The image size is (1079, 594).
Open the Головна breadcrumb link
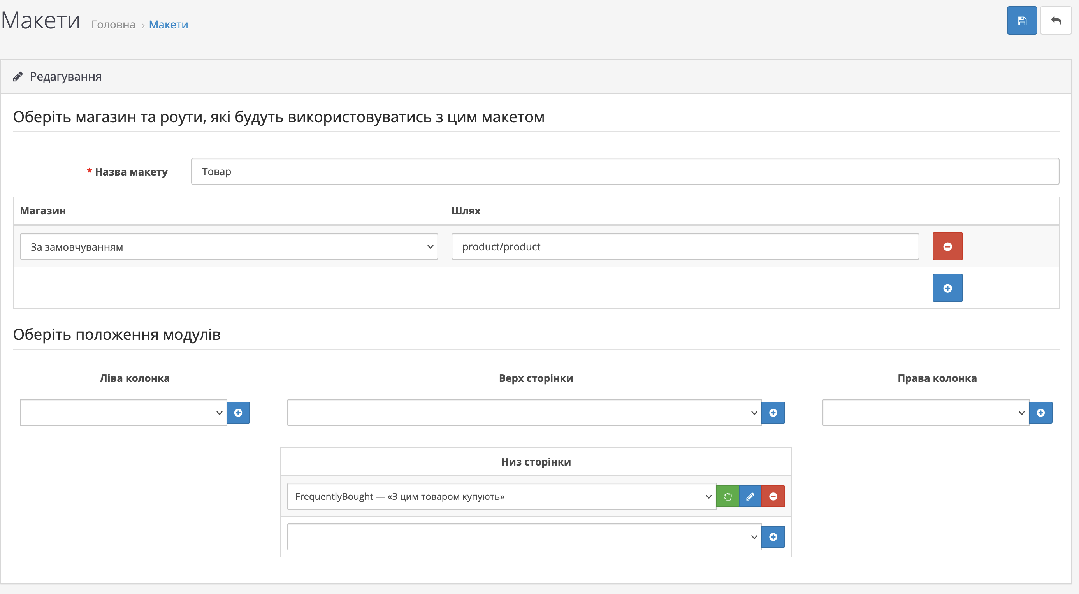click(113, 25)
